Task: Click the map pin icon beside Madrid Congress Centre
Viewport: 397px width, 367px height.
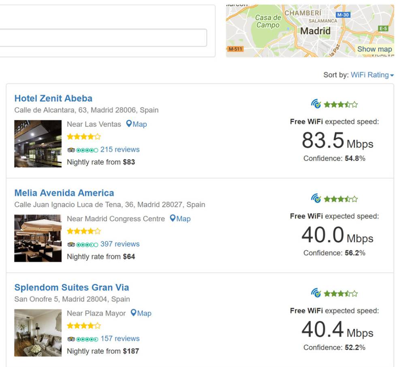Action: coord(173,218)
